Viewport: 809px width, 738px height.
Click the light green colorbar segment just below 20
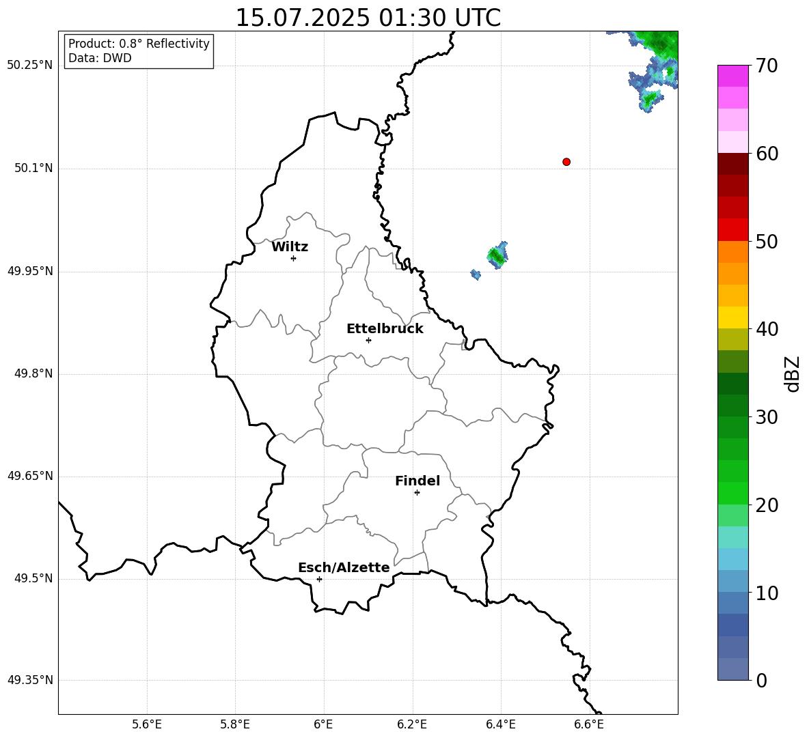pyautogui.click(x=733, y=515)
